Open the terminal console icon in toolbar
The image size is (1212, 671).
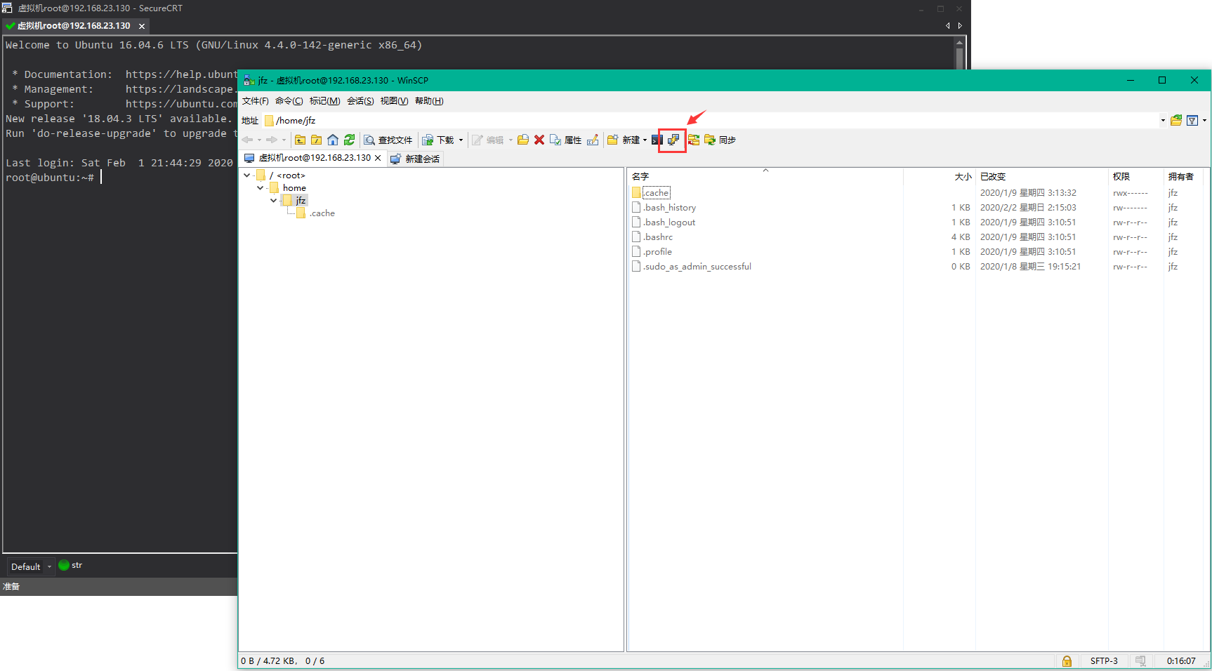click(x=657, y=140)
